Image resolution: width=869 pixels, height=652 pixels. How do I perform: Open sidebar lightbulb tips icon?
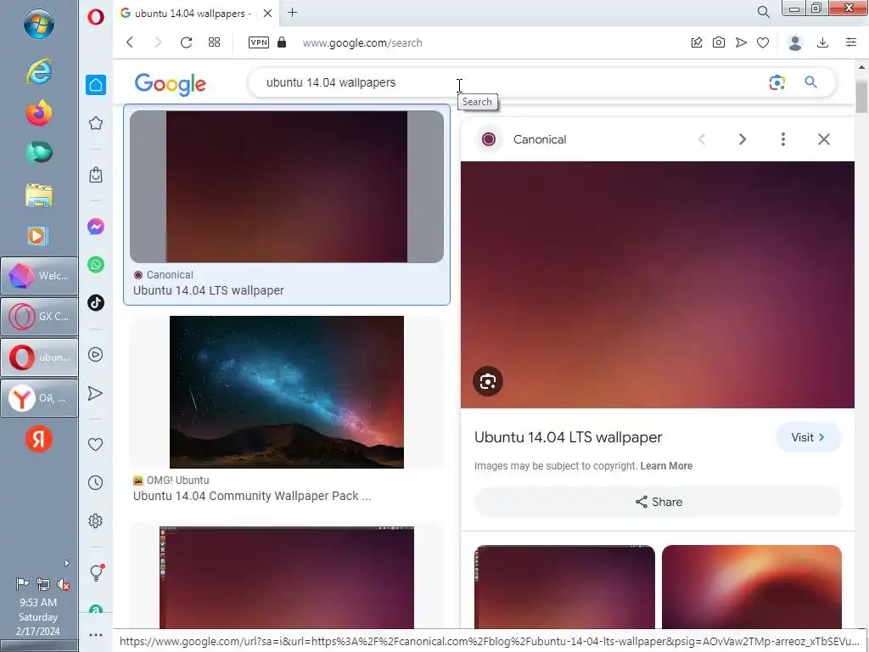pos(97,572)
